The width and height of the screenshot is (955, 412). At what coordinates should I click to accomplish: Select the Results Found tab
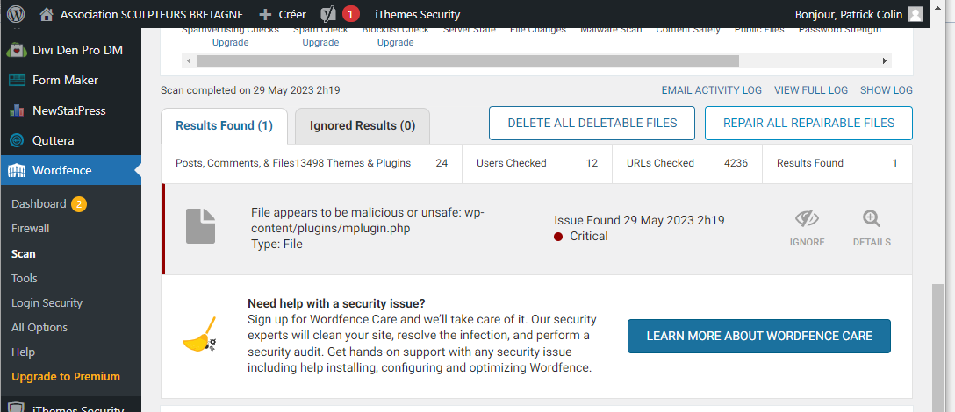(224, 125)
